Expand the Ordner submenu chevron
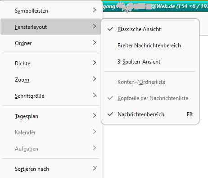 pyautogui.click(x=95, y=43)
